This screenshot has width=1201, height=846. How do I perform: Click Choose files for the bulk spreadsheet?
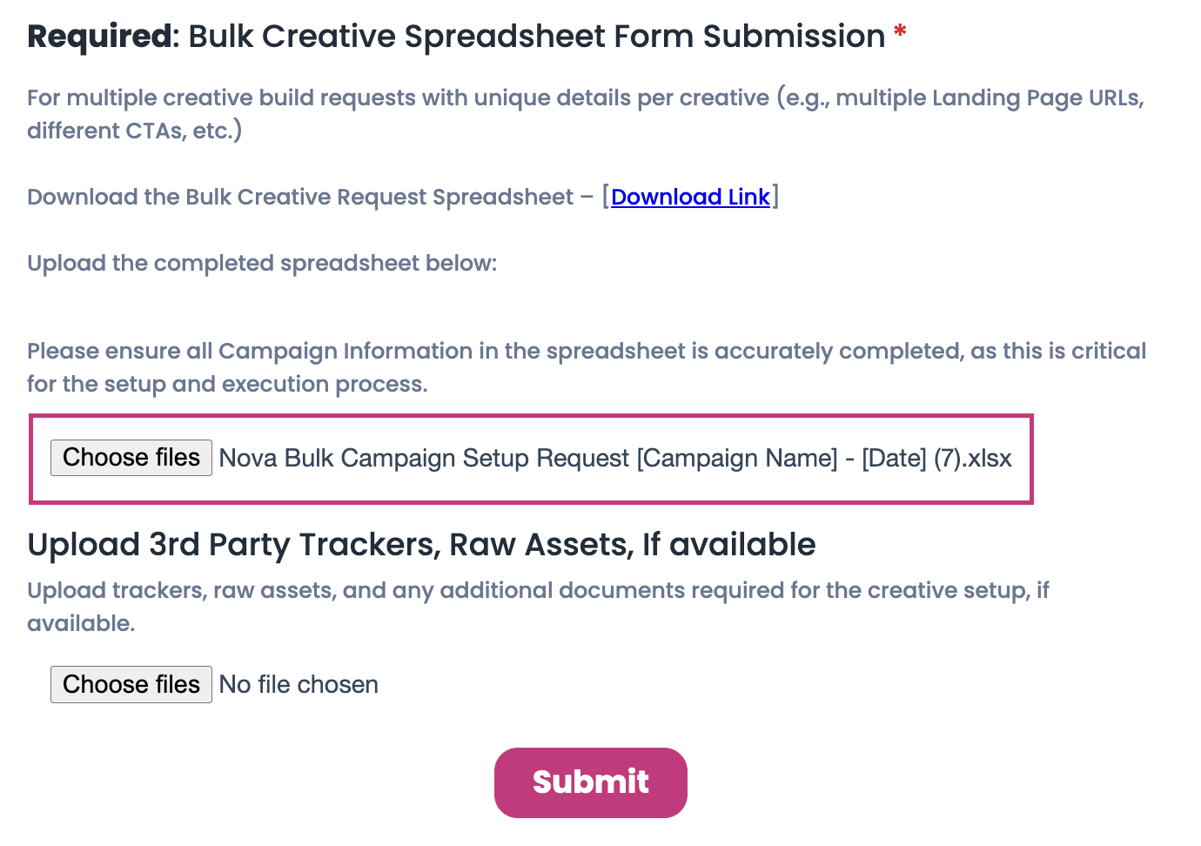tap(131, 458)
